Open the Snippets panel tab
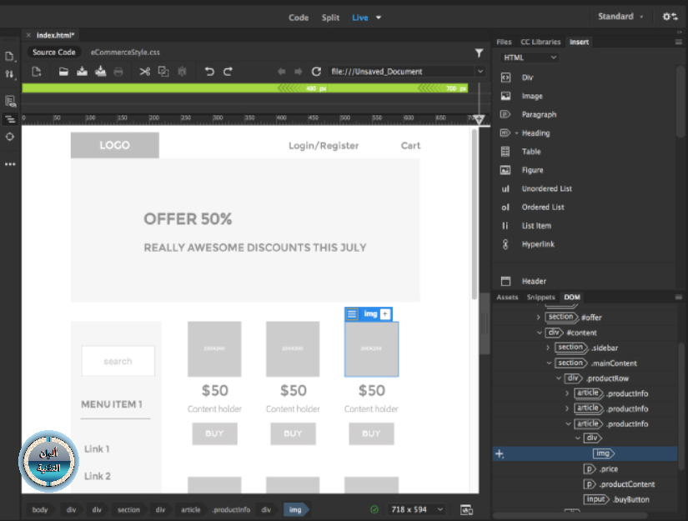This screenshot has width=688, height=521. 540,298
